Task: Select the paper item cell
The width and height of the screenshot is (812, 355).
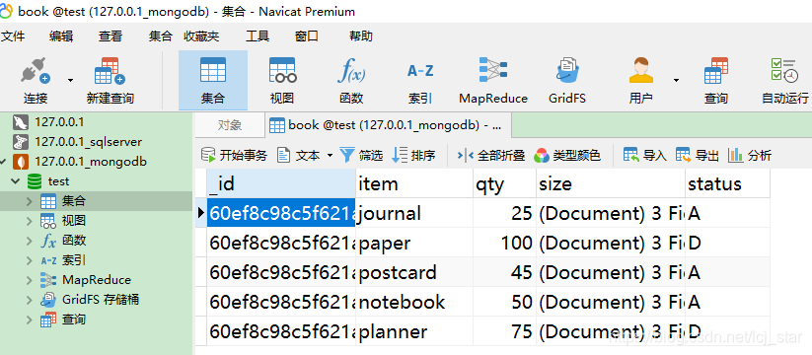Action: pyautogui.click(x=414, y=243)
